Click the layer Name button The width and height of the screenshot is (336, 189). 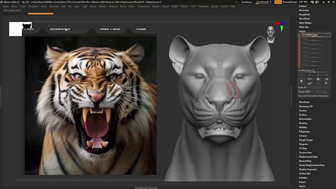pos(310,79)
